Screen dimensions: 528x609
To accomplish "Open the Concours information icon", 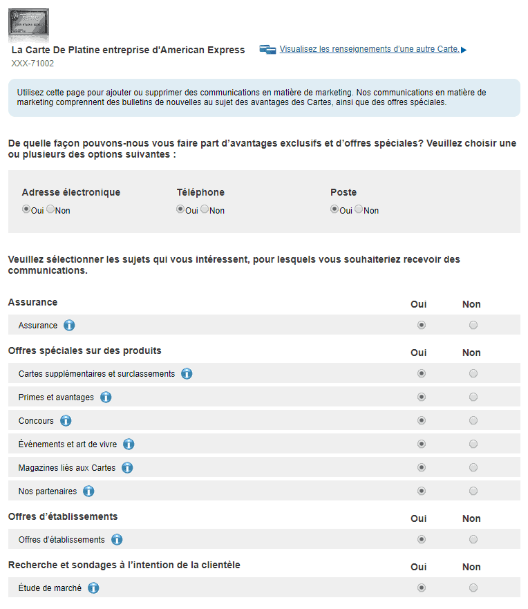I will point(66,420).
